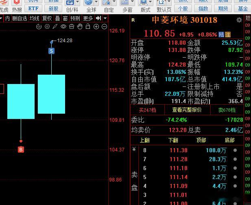This screenshot has height=205, width=251.
Task: Click stock title 申菱环境 301018
Action: pos(184,20)
